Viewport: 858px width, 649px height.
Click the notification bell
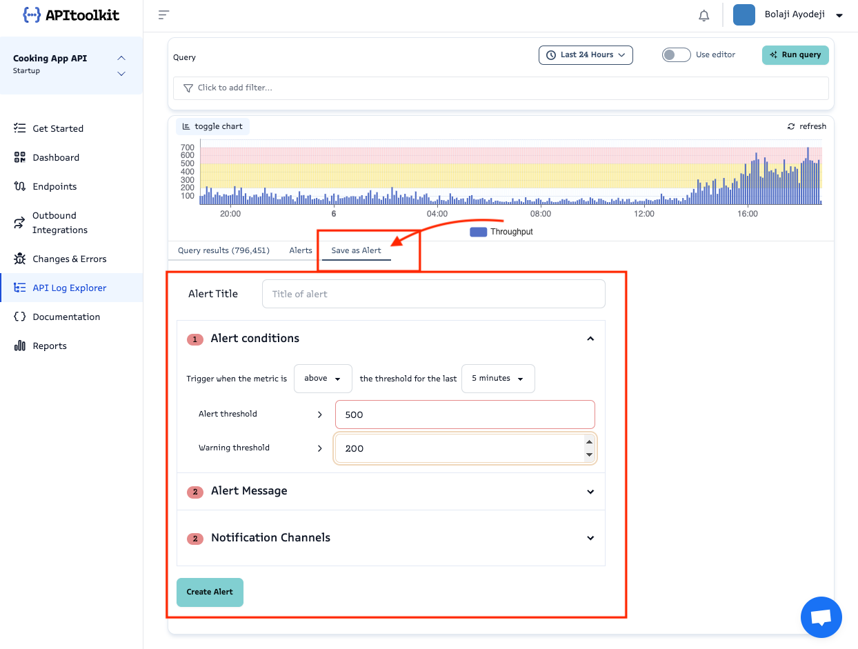coord(704,14)
